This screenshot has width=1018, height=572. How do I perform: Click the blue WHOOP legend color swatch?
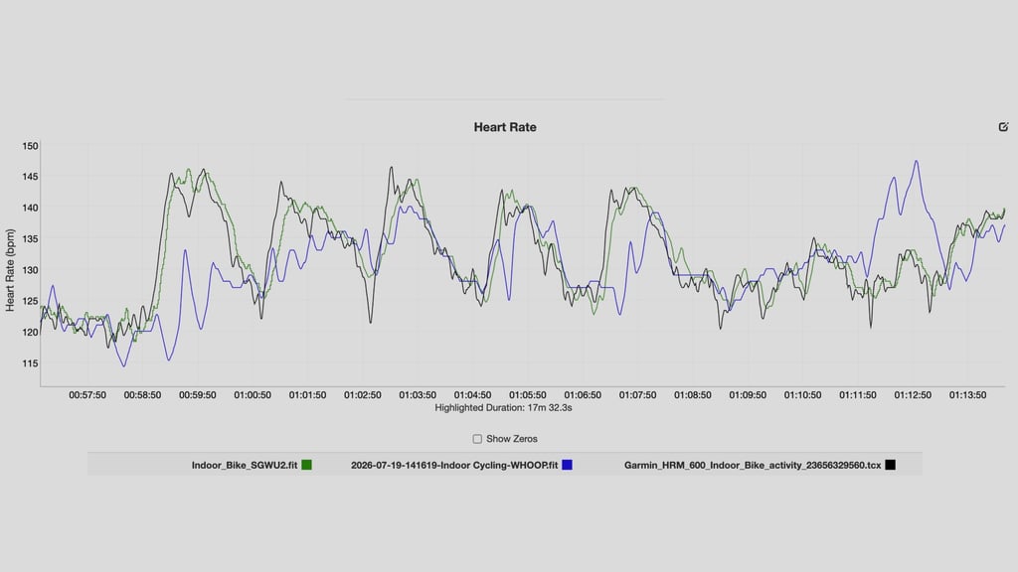click(567, 465)
